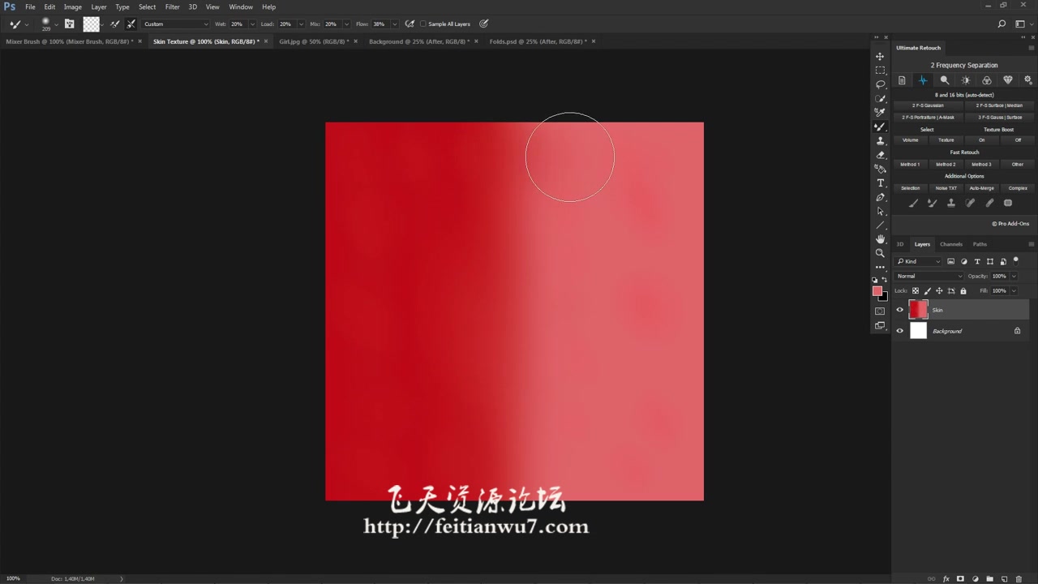Hide the Background layer visibility

(899, 331)
